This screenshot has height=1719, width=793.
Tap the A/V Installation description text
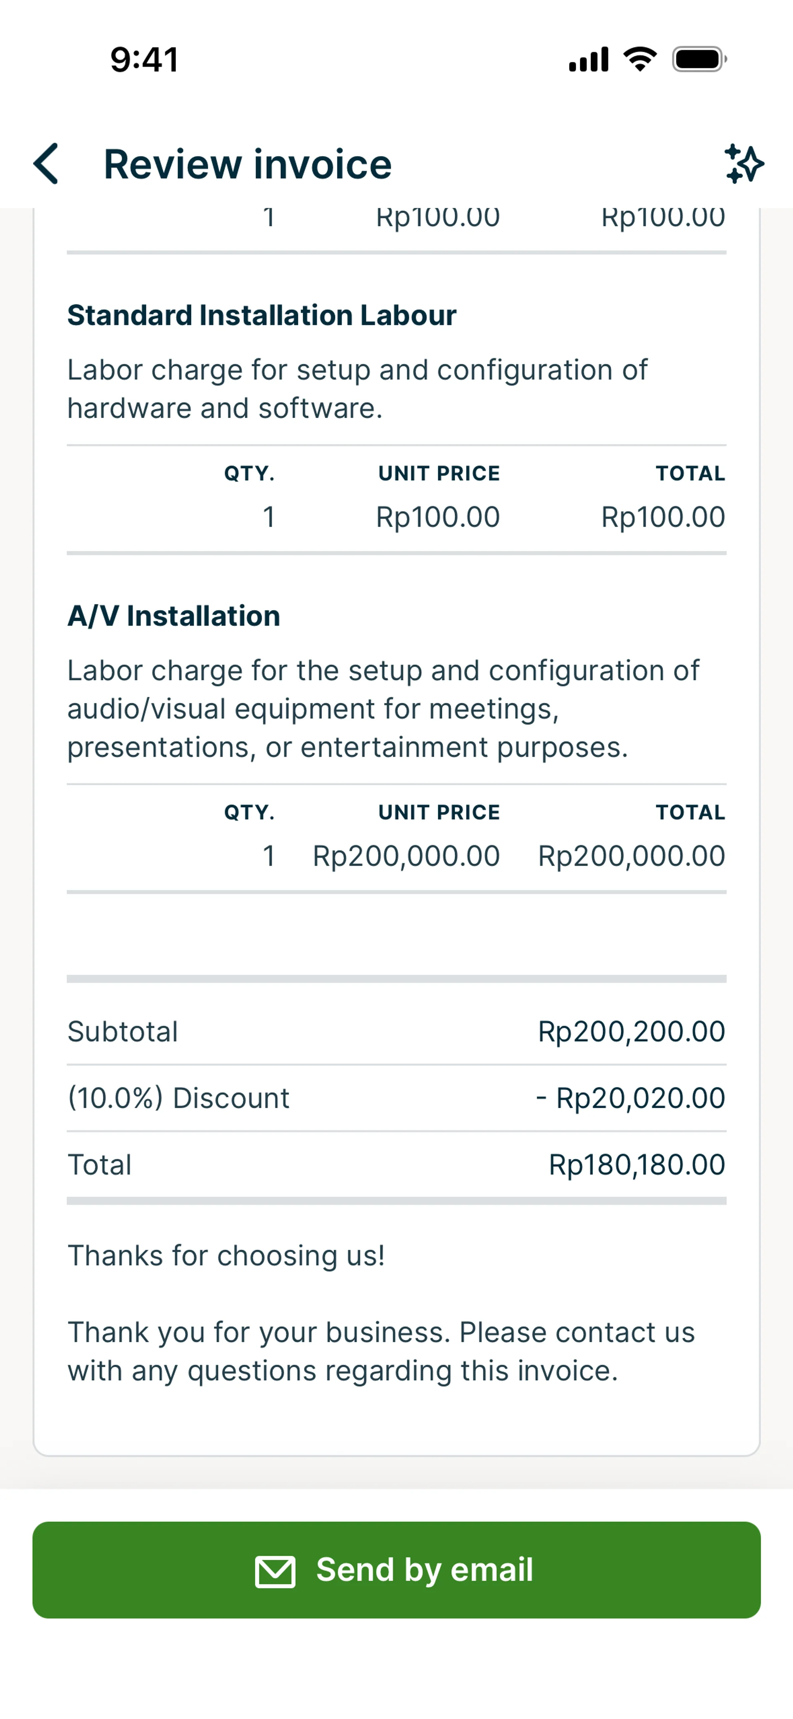click(x=383, y=709)
